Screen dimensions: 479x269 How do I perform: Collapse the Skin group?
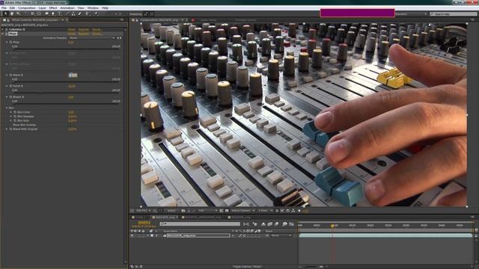point(7,108)
